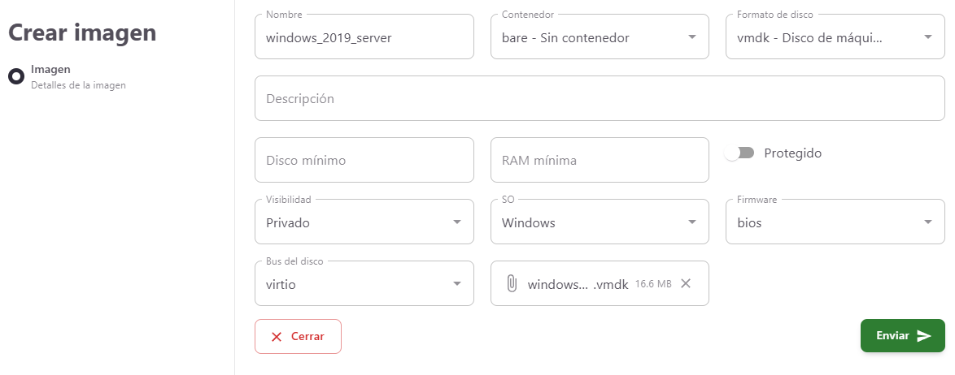Open the Firmware dropdown showing bios

point(835,222)
